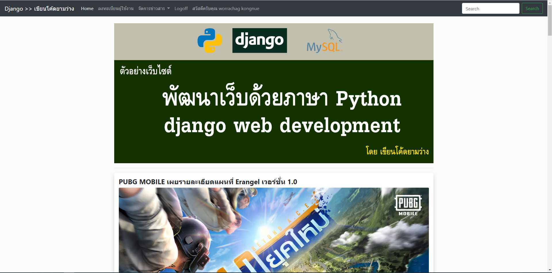Click the scrollbar up arrow

point(550,2)
